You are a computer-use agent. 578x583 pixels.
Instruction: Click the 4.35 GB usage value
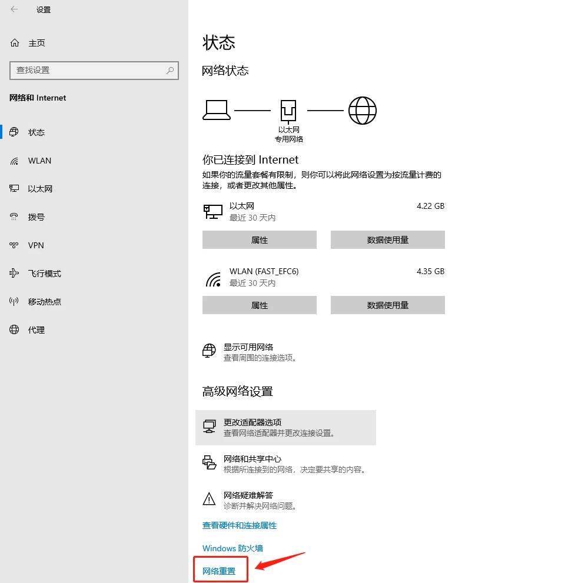coord(430,271)
